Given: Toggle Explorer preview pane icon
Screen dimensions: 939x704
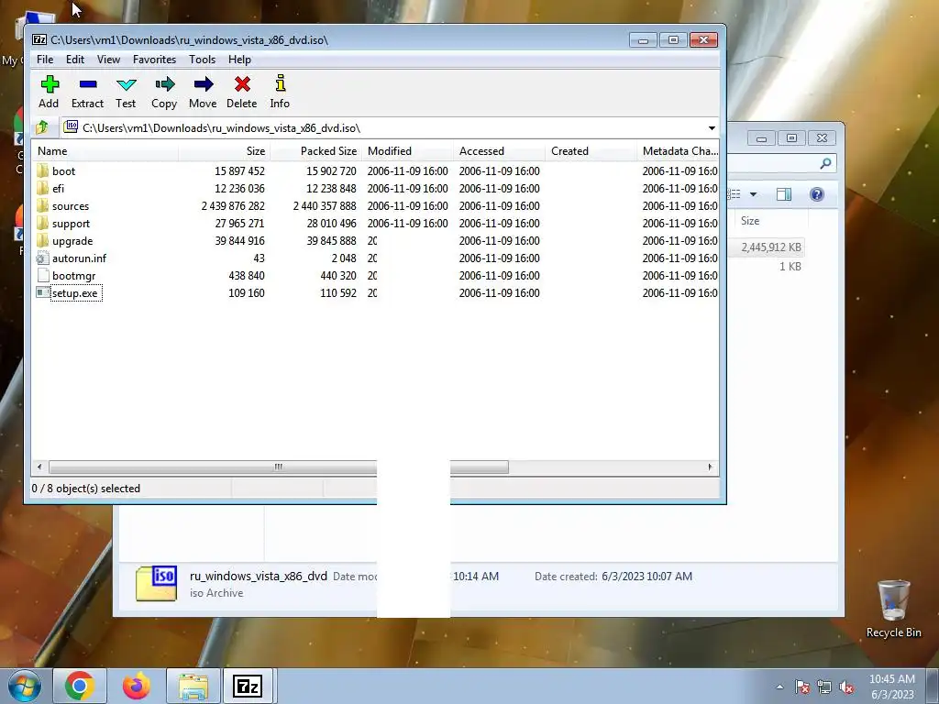Looking at the screenshot, I should coord(784,194).
